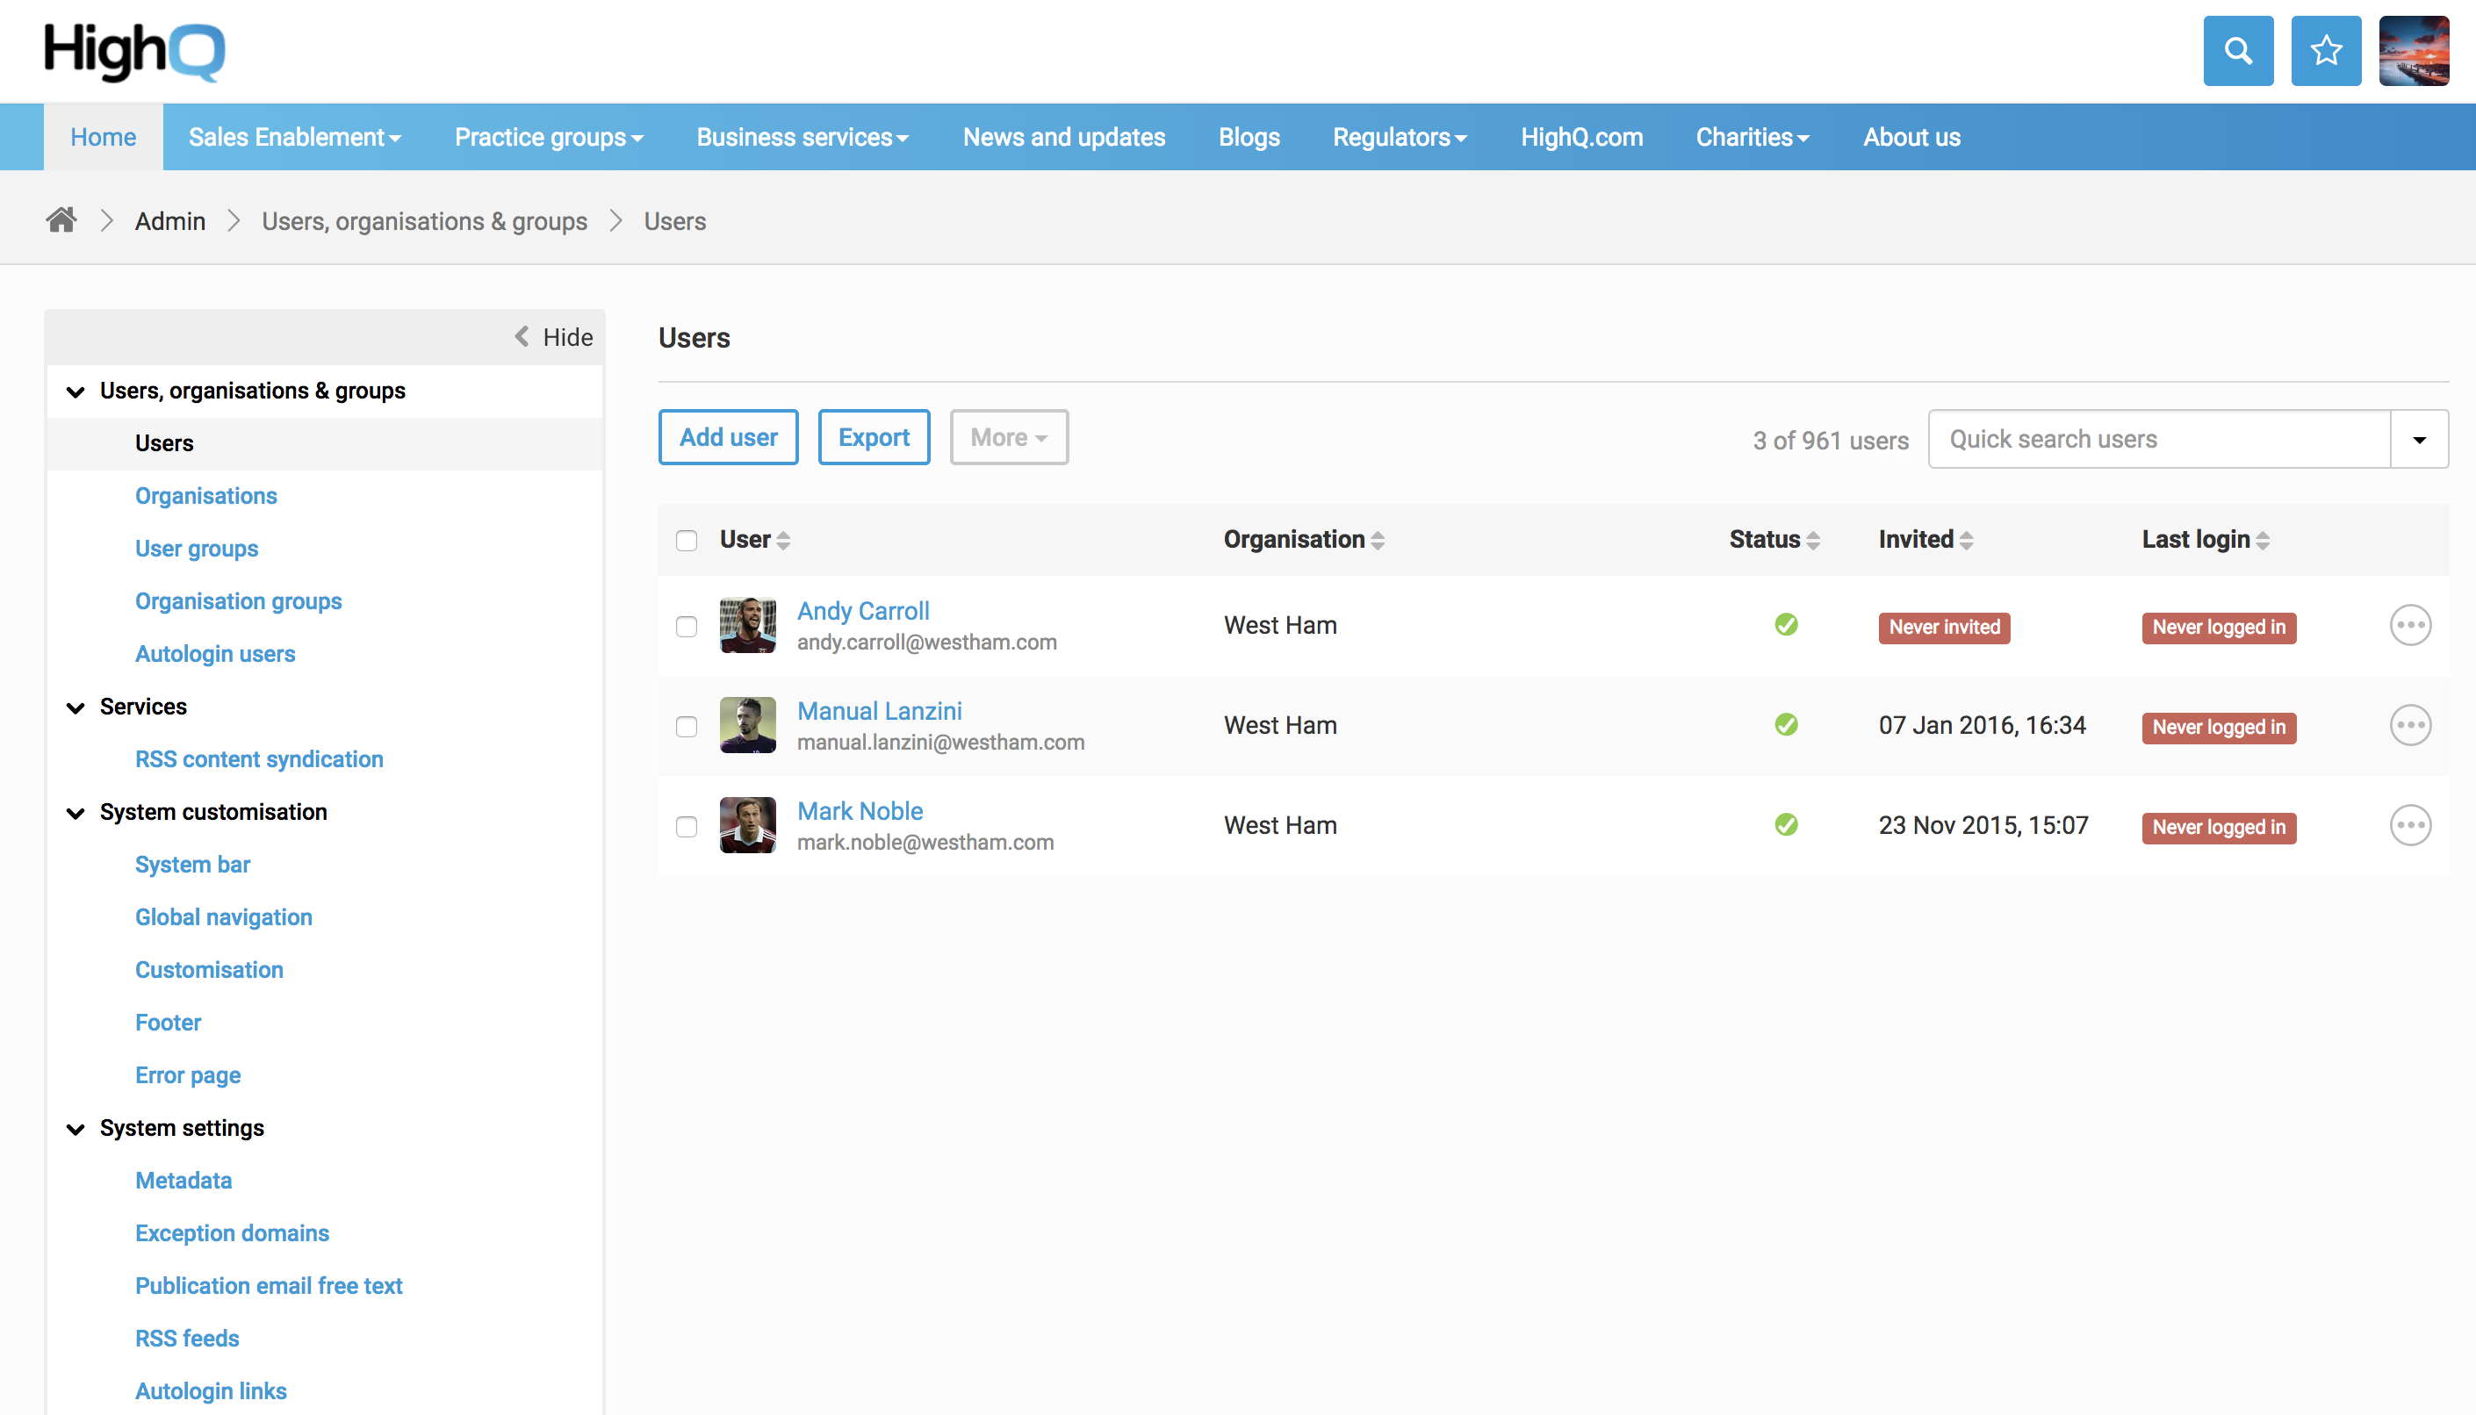Open actions menu for Manual Lanzini
The image size is (2476, 1415).
tap(2410, 725)
